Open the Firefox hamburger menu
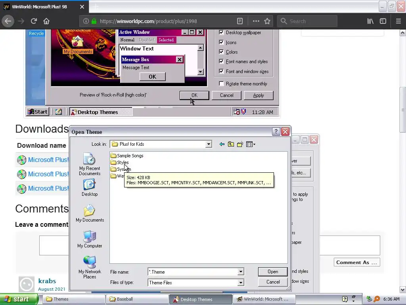The height and width of the screenshot is (305, 406). click(x=398, y=21)
